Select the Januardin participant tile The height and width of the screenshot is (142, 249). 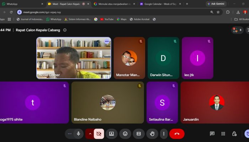[x=215, y=103]
